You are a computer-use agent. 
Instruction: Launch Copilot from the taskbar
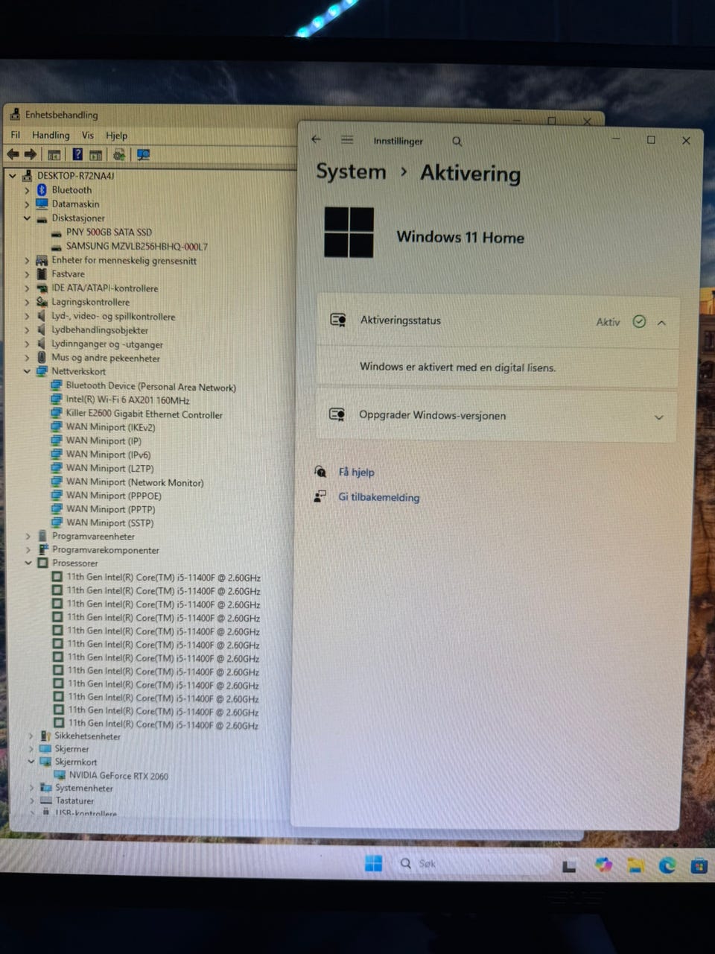coord(603,865)
